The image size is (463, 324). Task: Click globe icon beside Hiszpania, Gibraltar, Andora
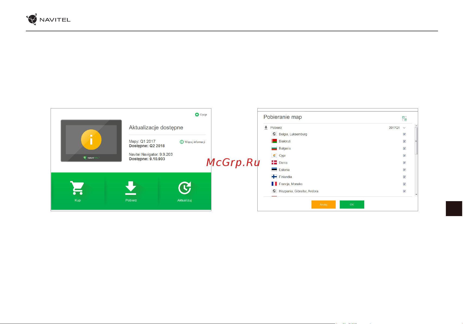click(x=274, y=191)
